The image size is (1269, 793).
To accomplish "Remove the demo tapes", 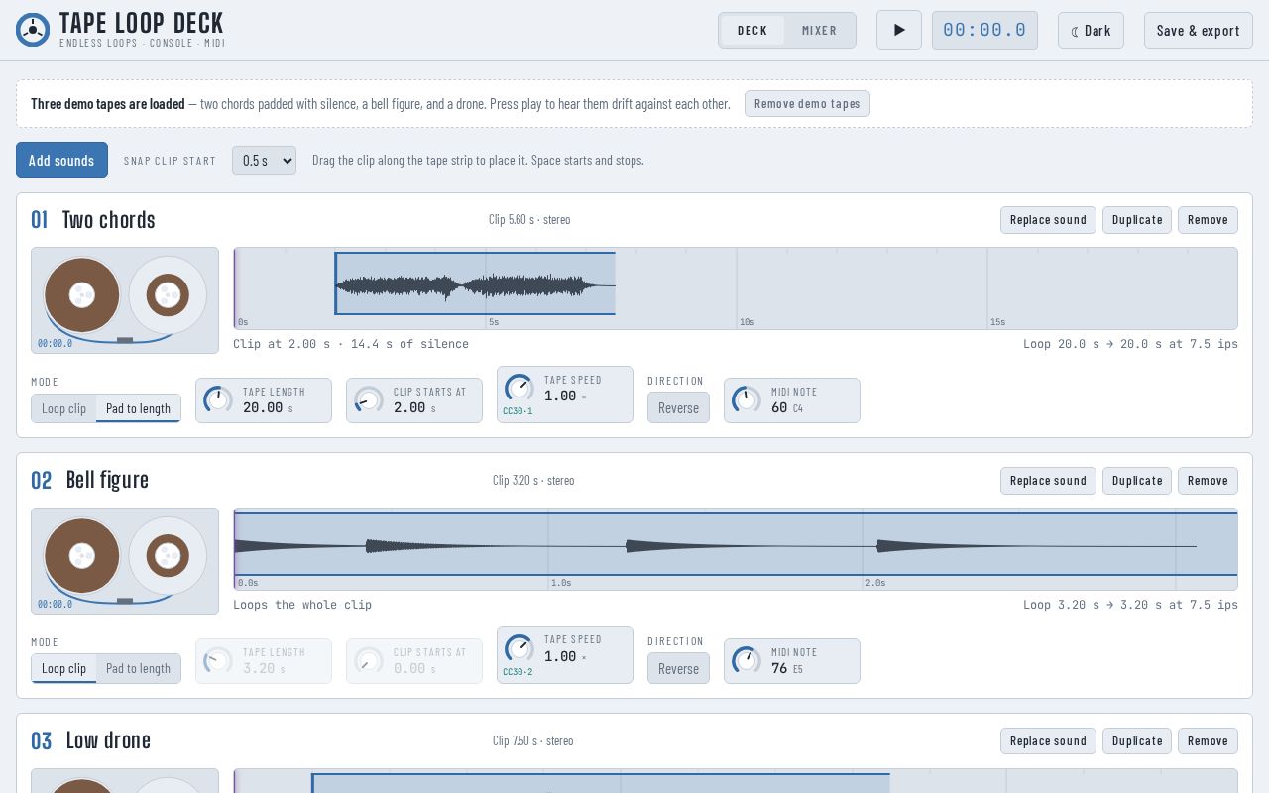I will coord(807,104).
